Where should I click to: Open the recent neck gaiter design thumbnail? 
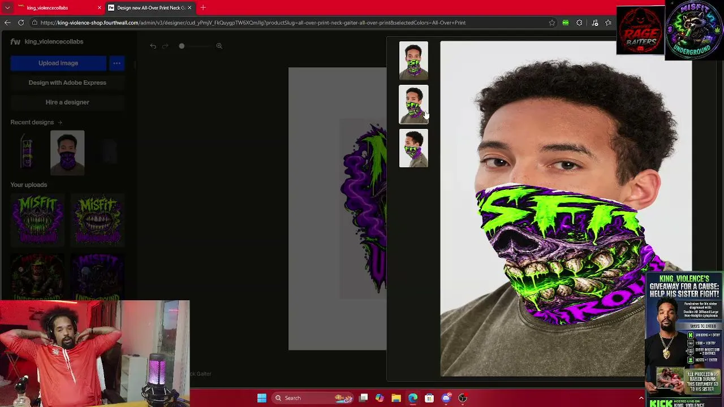point(67,153)
